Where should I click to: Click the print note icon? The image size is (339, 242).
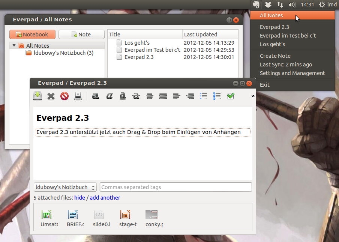[78, 96]
